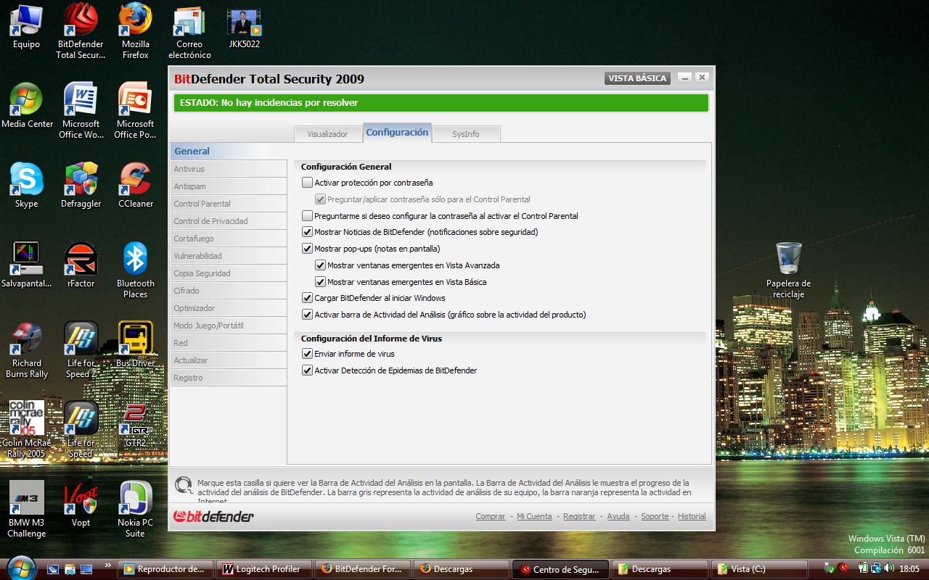The height and width of the screenshot is (580, 929).
Task: Open the Defraggler shortcut
Action: click(81, 186)
